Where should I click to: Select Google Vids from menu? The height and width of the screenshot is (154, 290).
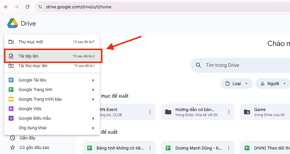(x=52, y=109)
